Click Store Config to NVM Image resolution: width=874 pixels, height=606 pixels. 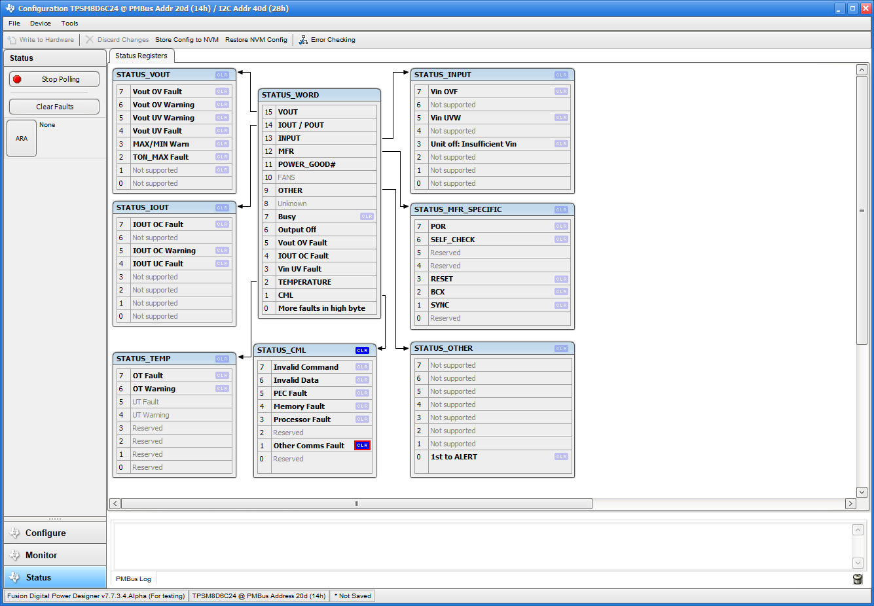(187, 40)
